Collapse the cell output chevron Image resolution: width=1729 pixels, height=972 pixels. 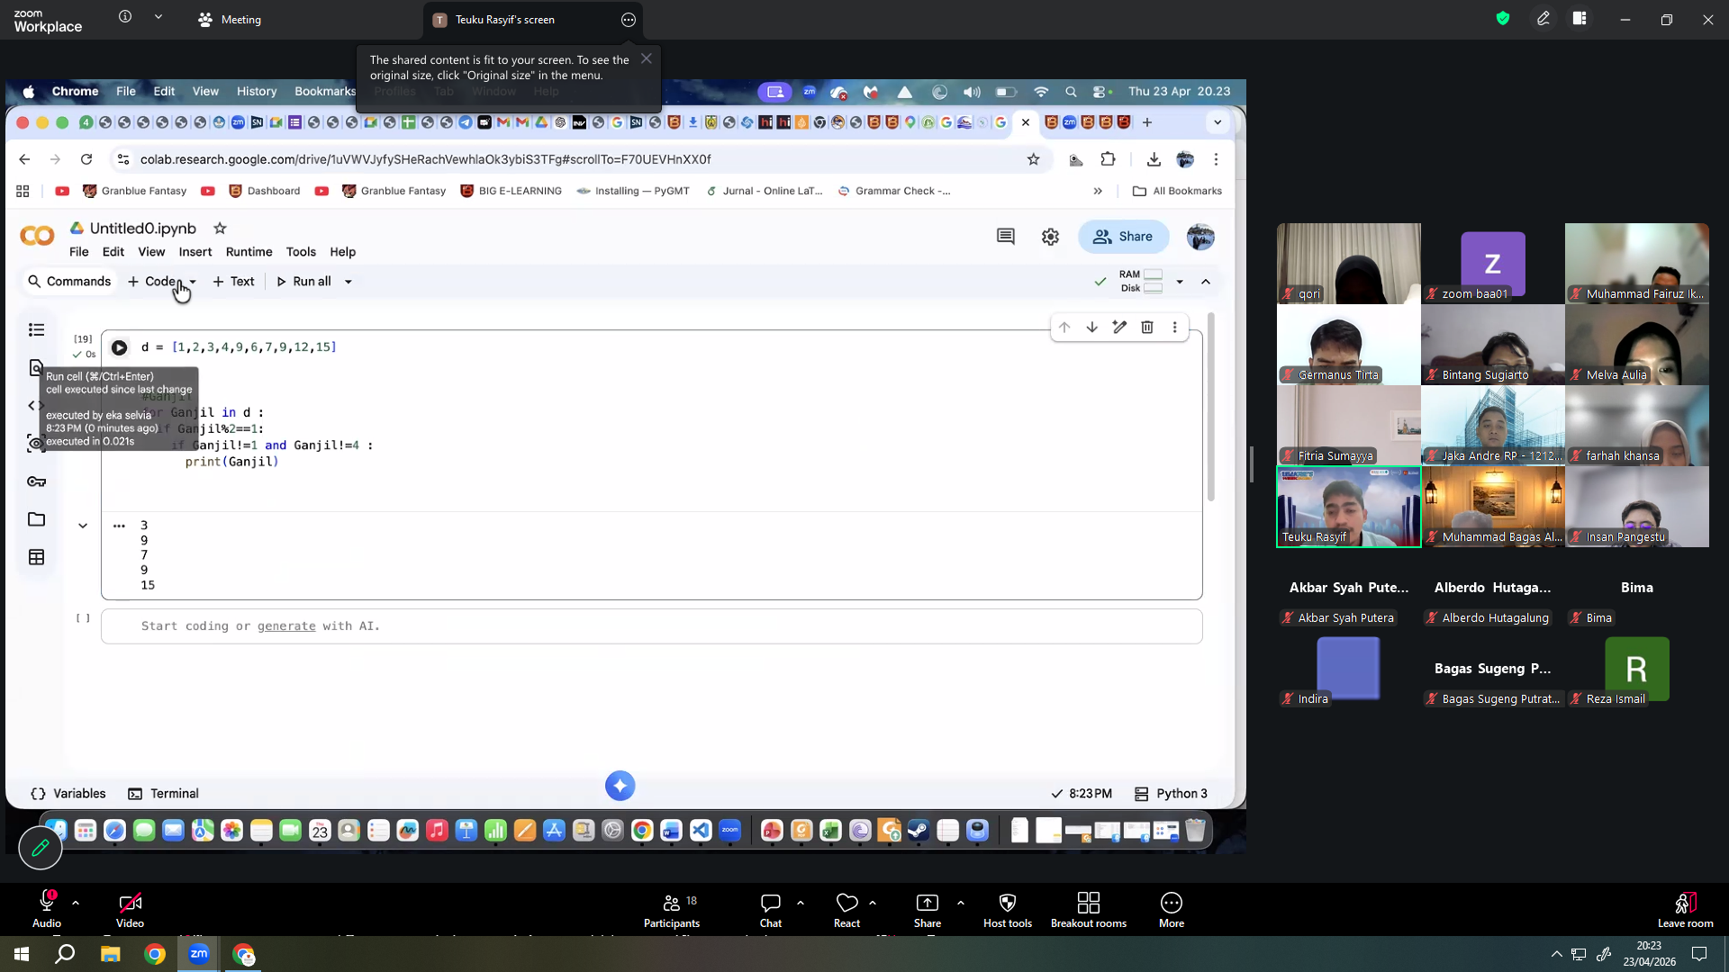point(83,526)
